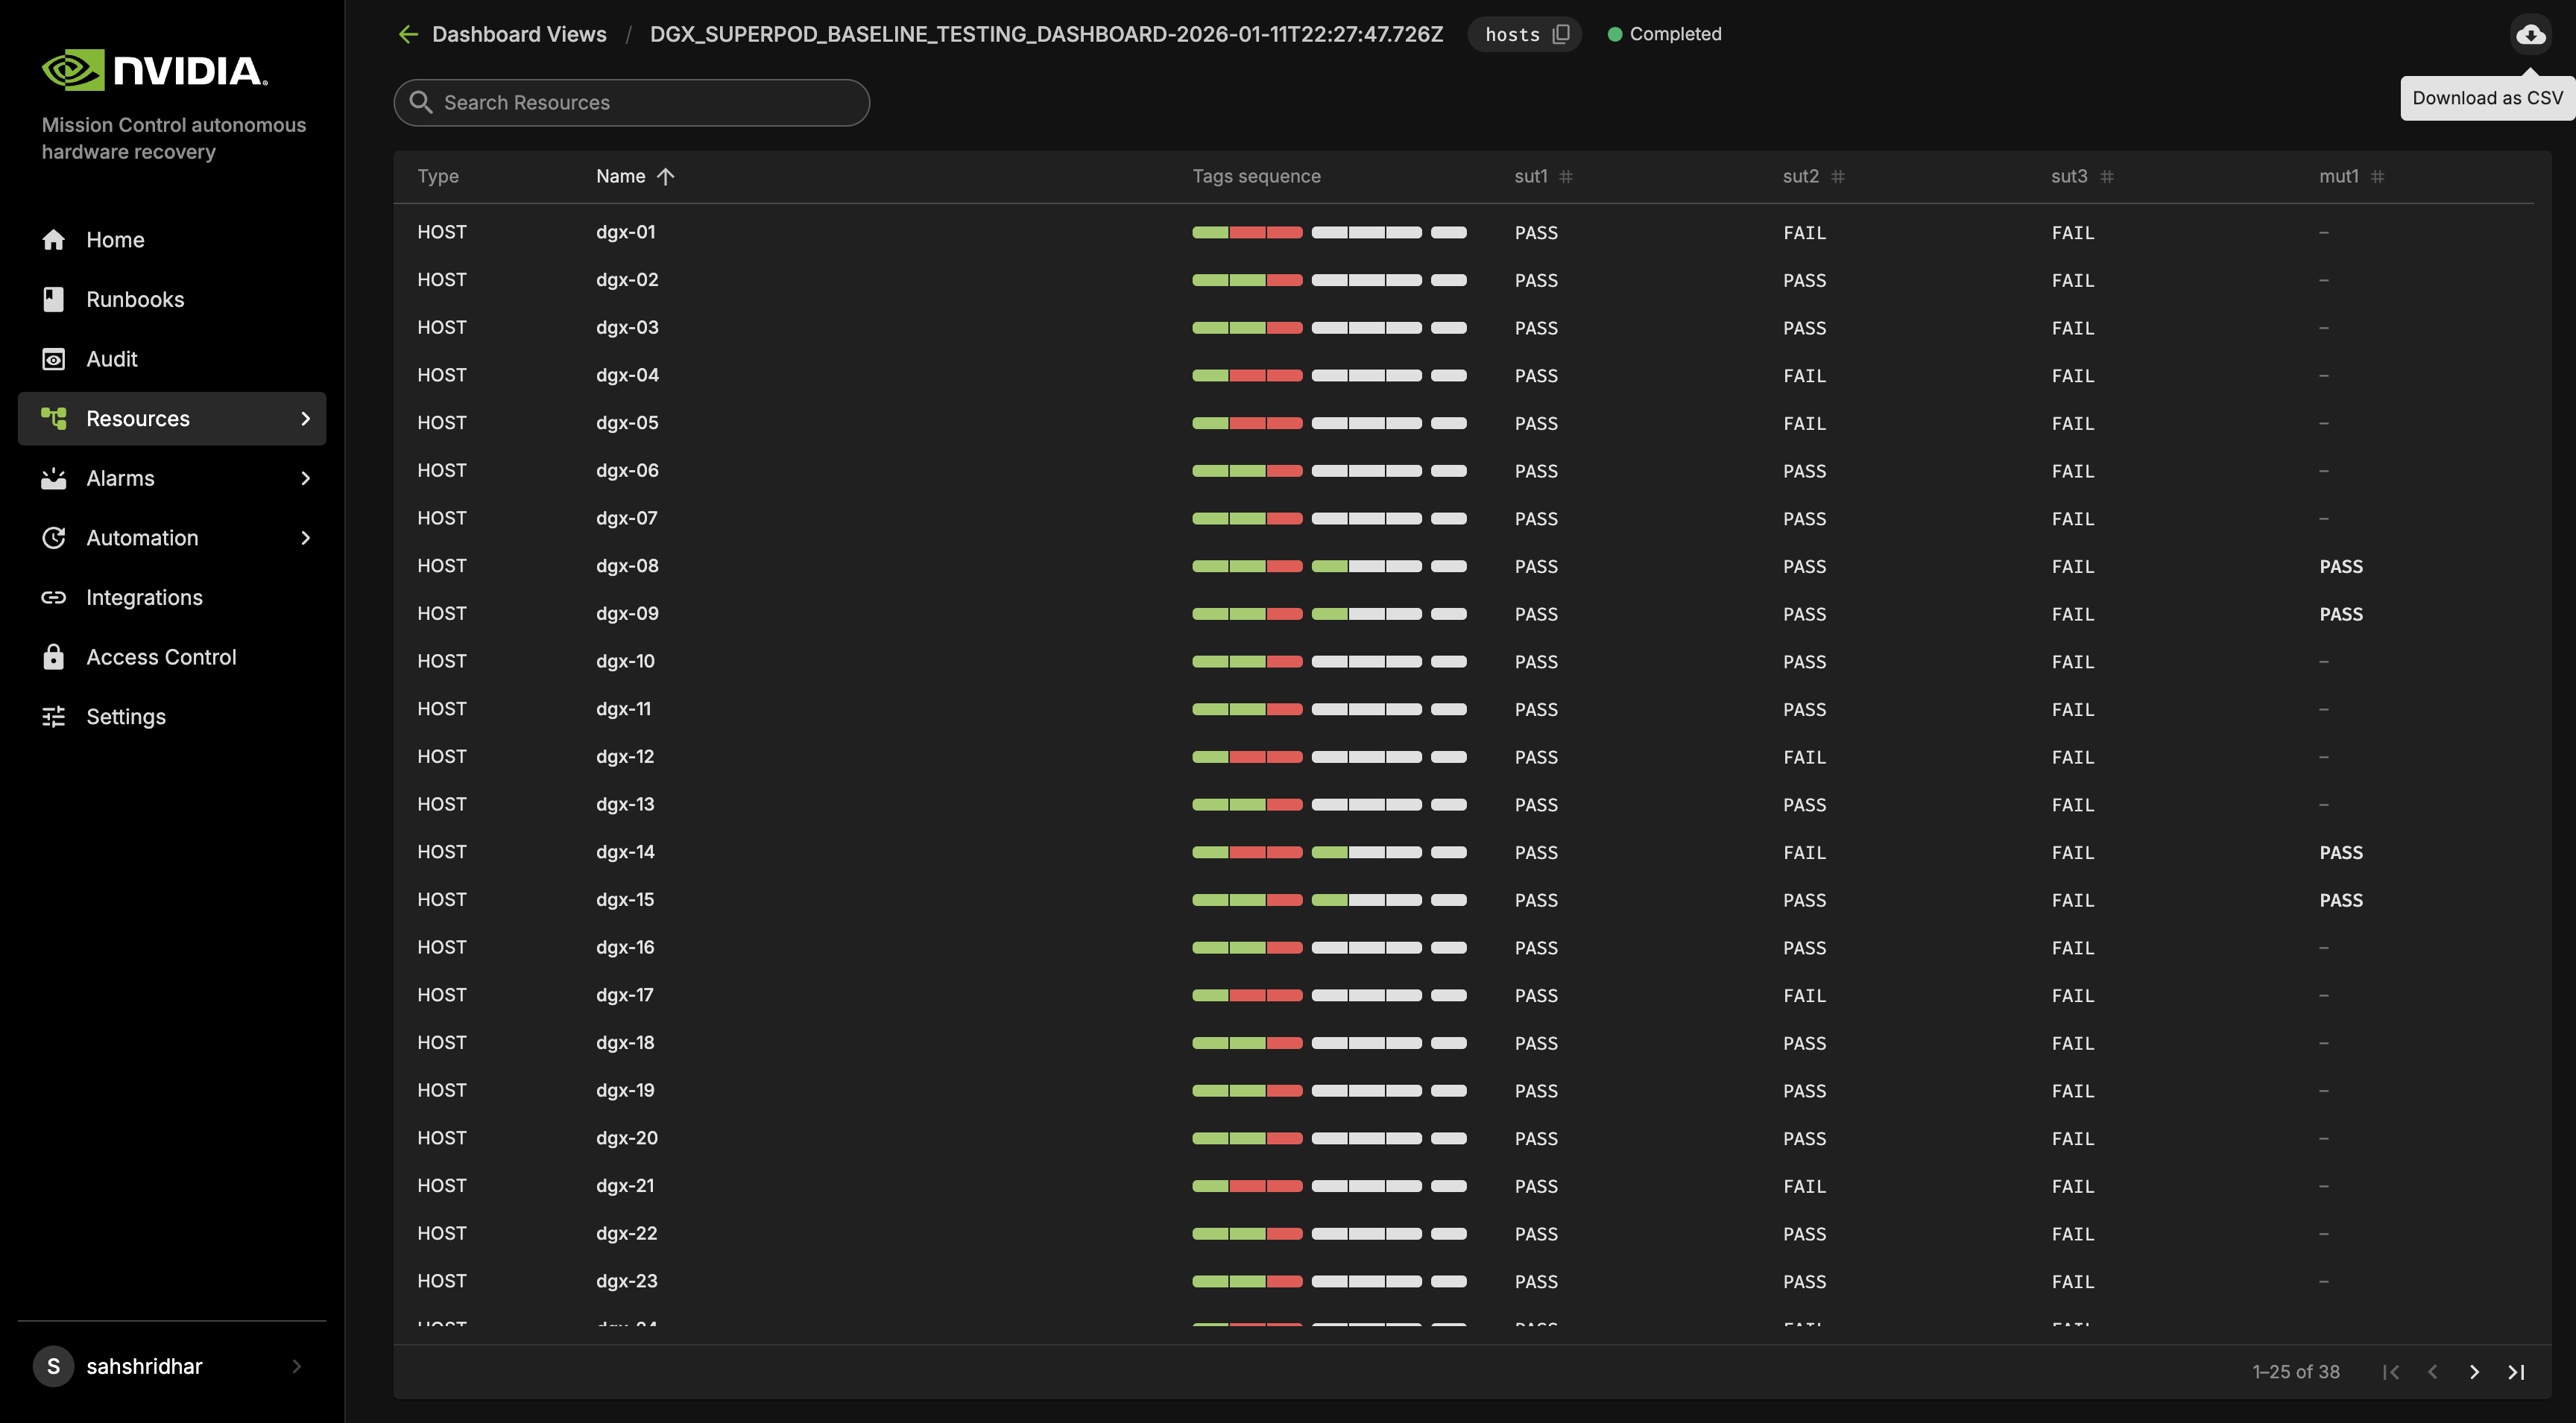Screen dimensions: 2576x1423
Task: Go to the next page of results
Action: point(2474,1372)
